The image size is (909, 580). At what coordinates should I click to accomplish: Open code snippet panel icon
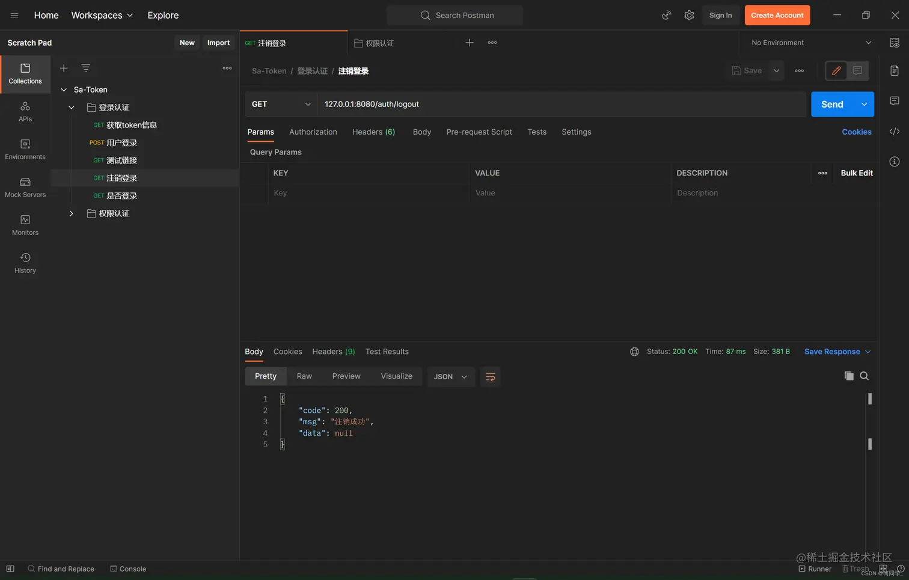tap(895, 132)
